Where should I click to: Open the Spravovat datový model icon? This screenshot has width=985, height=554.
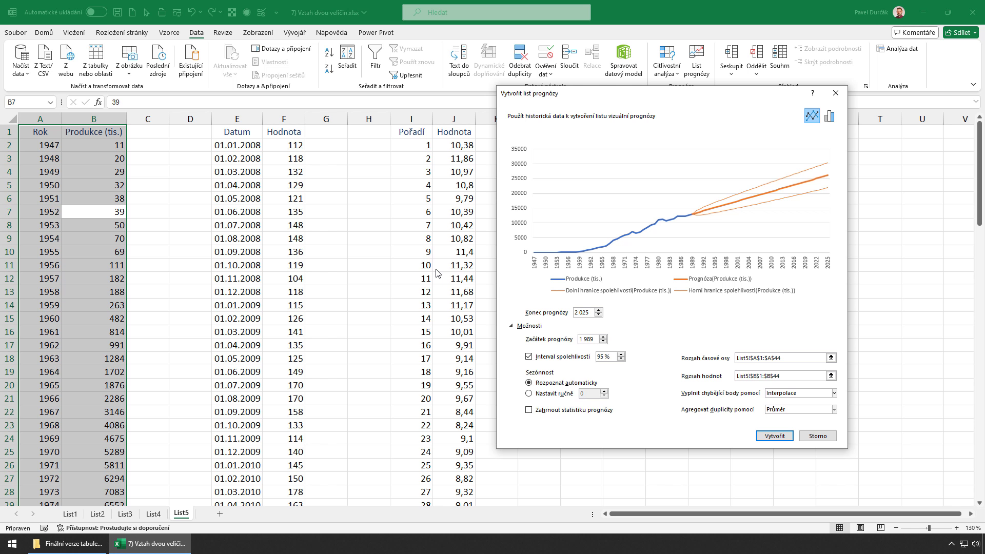[623, 52]
